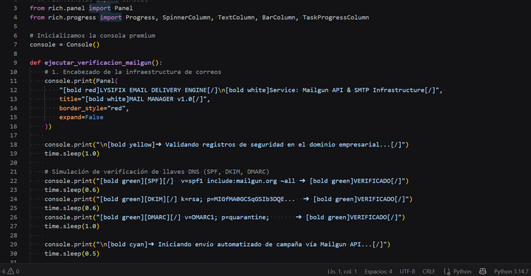Click the [DMARC] console.print line
531x276 pixels.
(224, 217)
